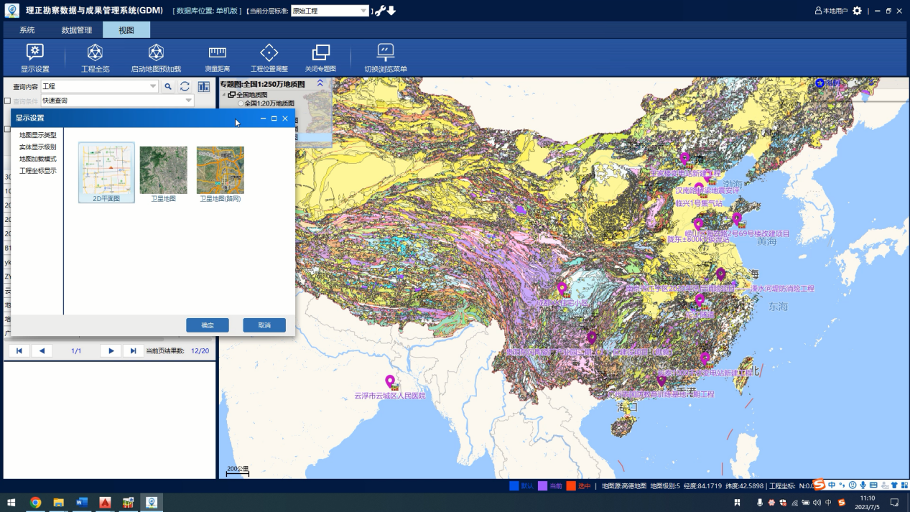Click the 确定 button
910x512 pixels.
tap(207, 325)
